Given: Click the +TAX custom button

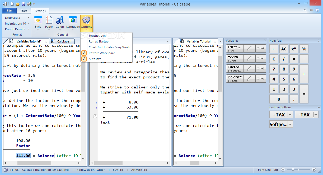Looking at the screenshot, I should click(x=279, y=115).
